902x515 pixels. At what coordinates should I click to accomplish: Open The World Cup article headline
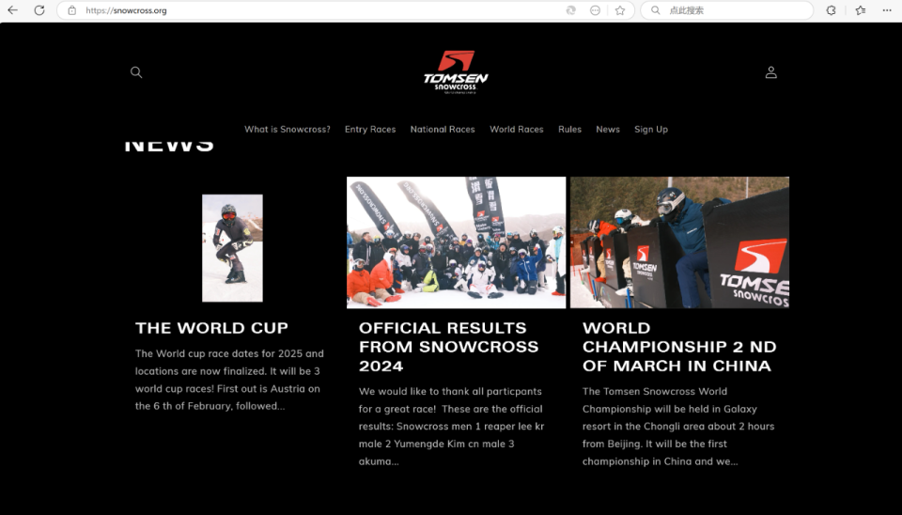click(211, 328)
